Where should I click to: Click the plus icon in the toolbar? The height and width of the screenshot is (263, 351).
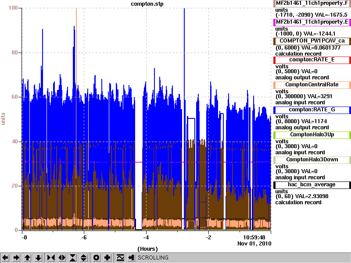[107, 258]
